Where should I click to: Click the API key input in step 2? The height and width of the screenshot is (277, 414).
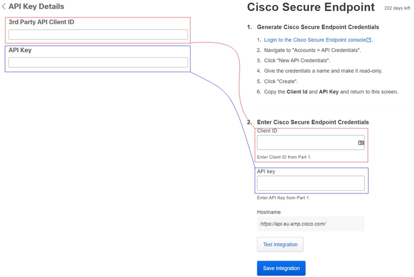tap(311, 183)
